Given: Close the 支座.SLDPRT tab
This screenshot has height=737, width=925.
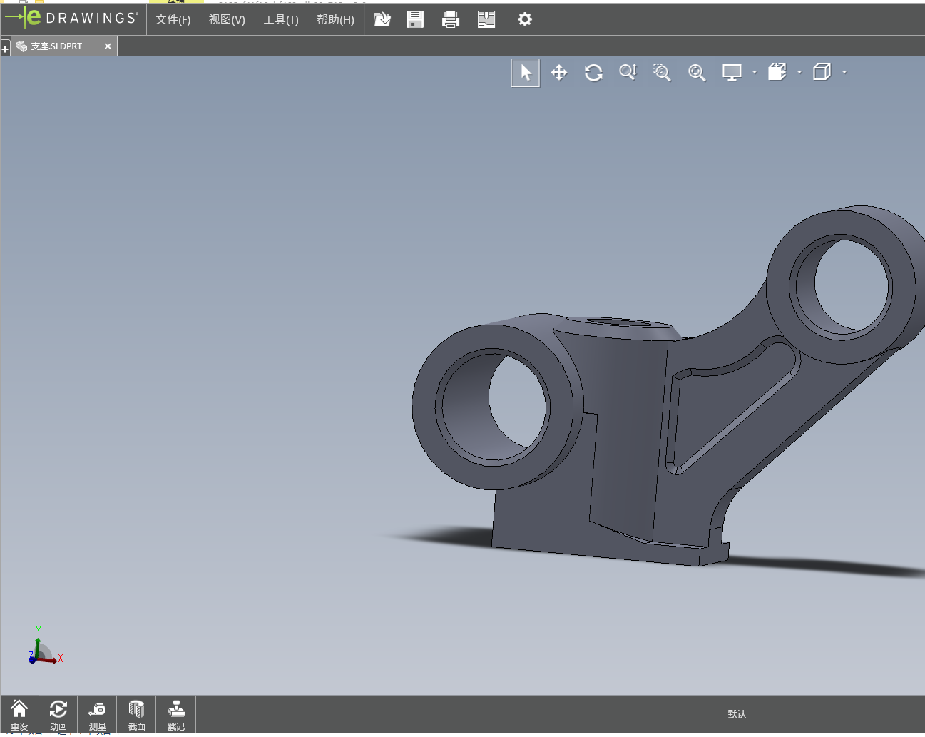Looking at the screenshot, I should (108, 46).
